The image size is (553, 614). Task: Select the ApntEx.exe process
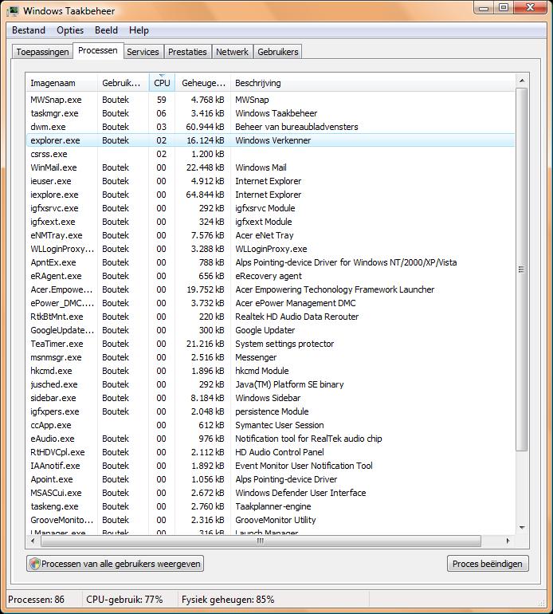pos(270,262)
